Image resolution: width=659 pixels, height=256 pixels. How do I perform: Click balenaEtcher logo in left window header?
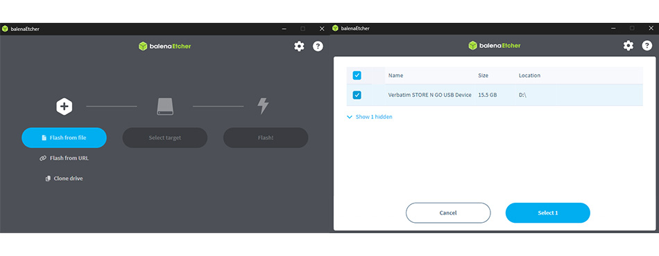coord(165,46)
